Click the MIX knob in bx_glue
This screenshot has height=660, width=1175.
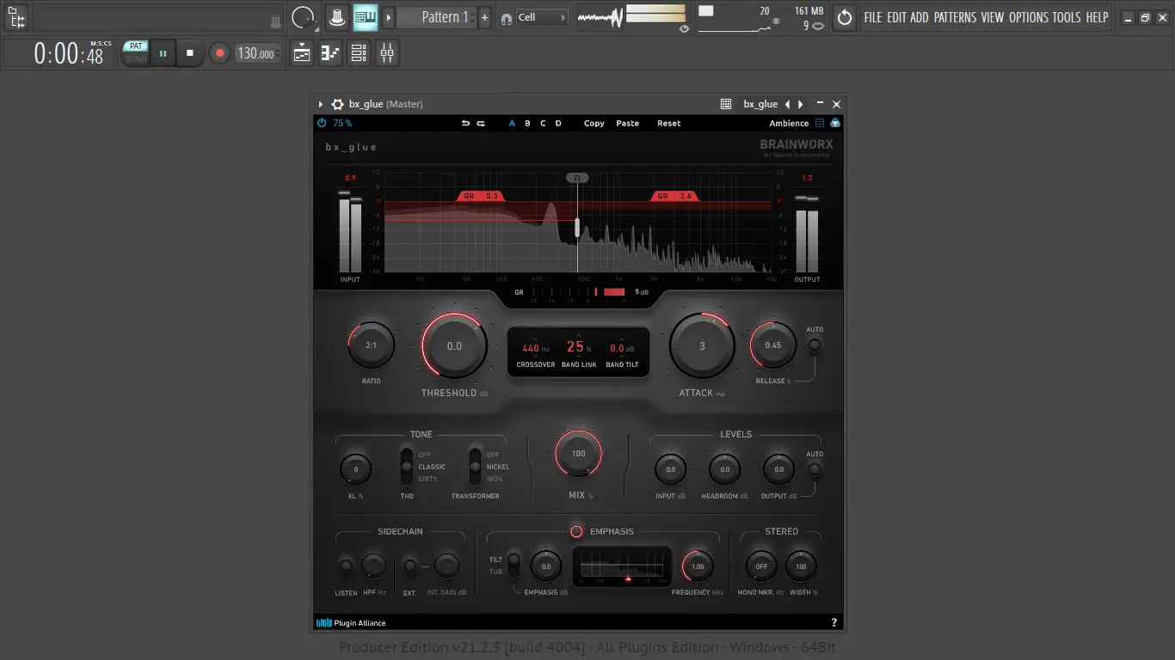click(x=577, y=453)
